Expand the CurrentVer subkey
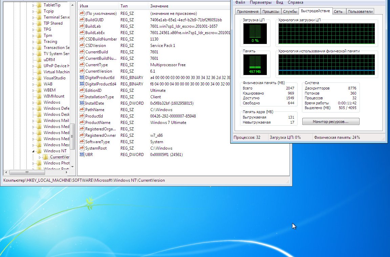Screen dimensions: 390x257 click(40, 157)
